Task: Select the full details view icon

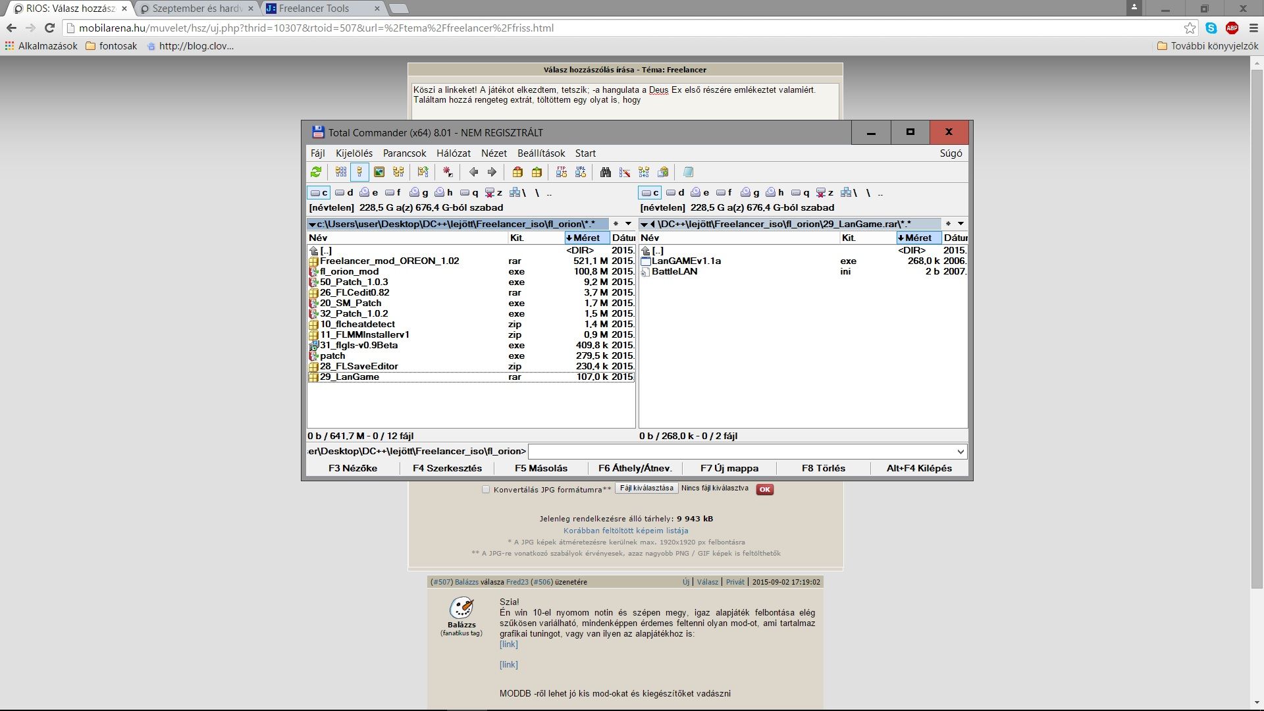Action: click(x=359, y=172)
